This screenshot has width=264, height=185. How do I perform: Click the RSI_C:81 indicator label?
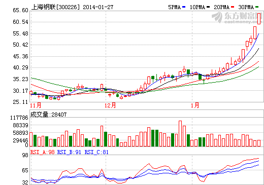coord(96,152)
